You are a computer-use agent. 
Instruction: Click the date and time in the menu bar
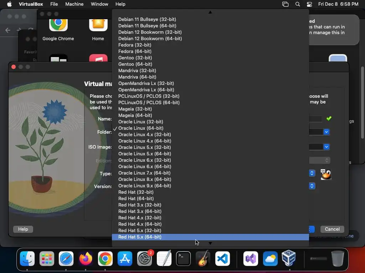[338, 4]
